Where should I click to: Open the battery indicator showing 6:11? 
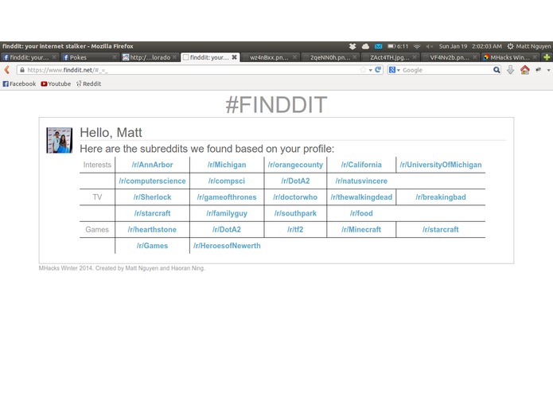398,46
